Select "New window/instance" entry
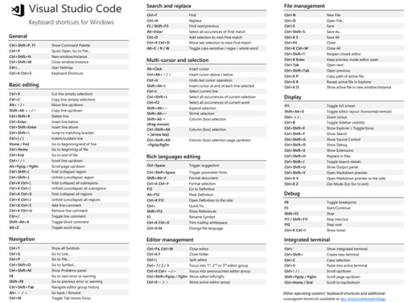The width and height of the screenshot is (412, 303). click(x=69, y=56)
